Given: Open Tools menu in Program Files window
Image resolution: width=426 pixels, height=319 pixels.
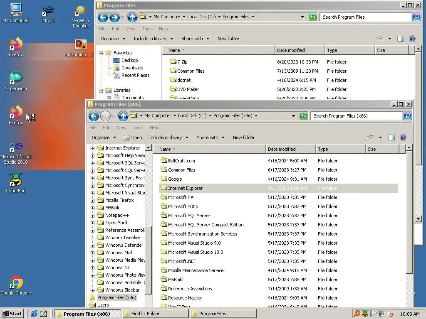Looking at the screenshot, I should pos(147,29).
